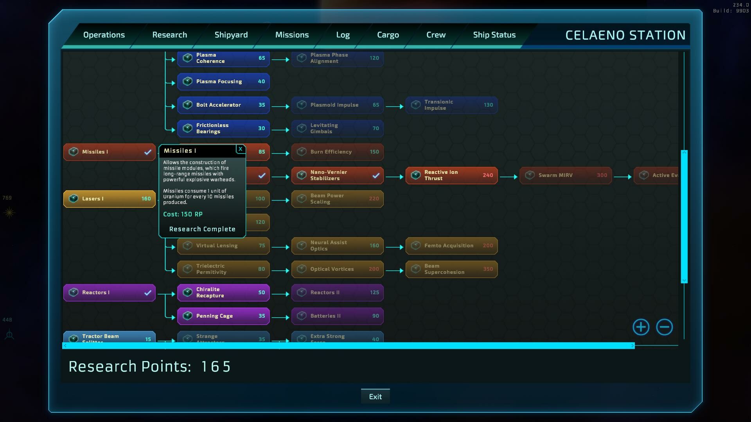Click the Research Complete button
The height and width of the screenshot is (422, 751).
[202, 229]
